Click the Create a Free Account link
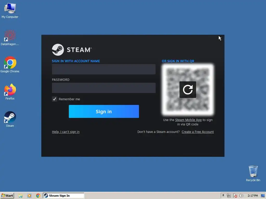The height and width of the screenshot is (199, 266). (198, 132)
